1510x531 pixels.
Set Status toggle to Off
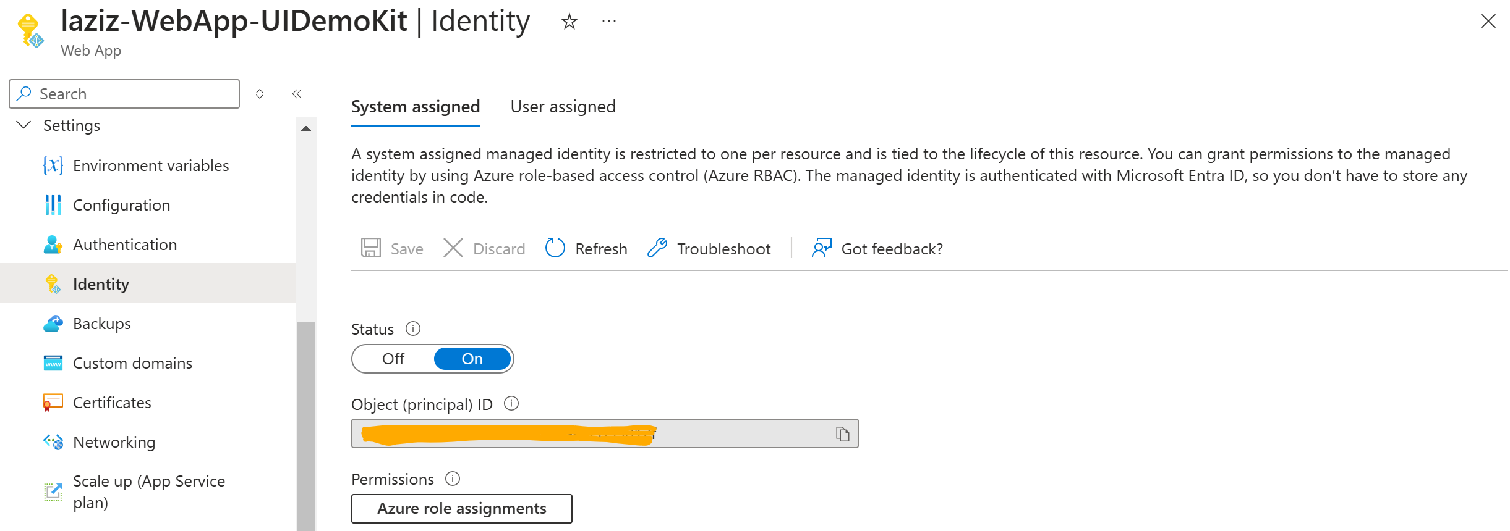click(393, 359)
